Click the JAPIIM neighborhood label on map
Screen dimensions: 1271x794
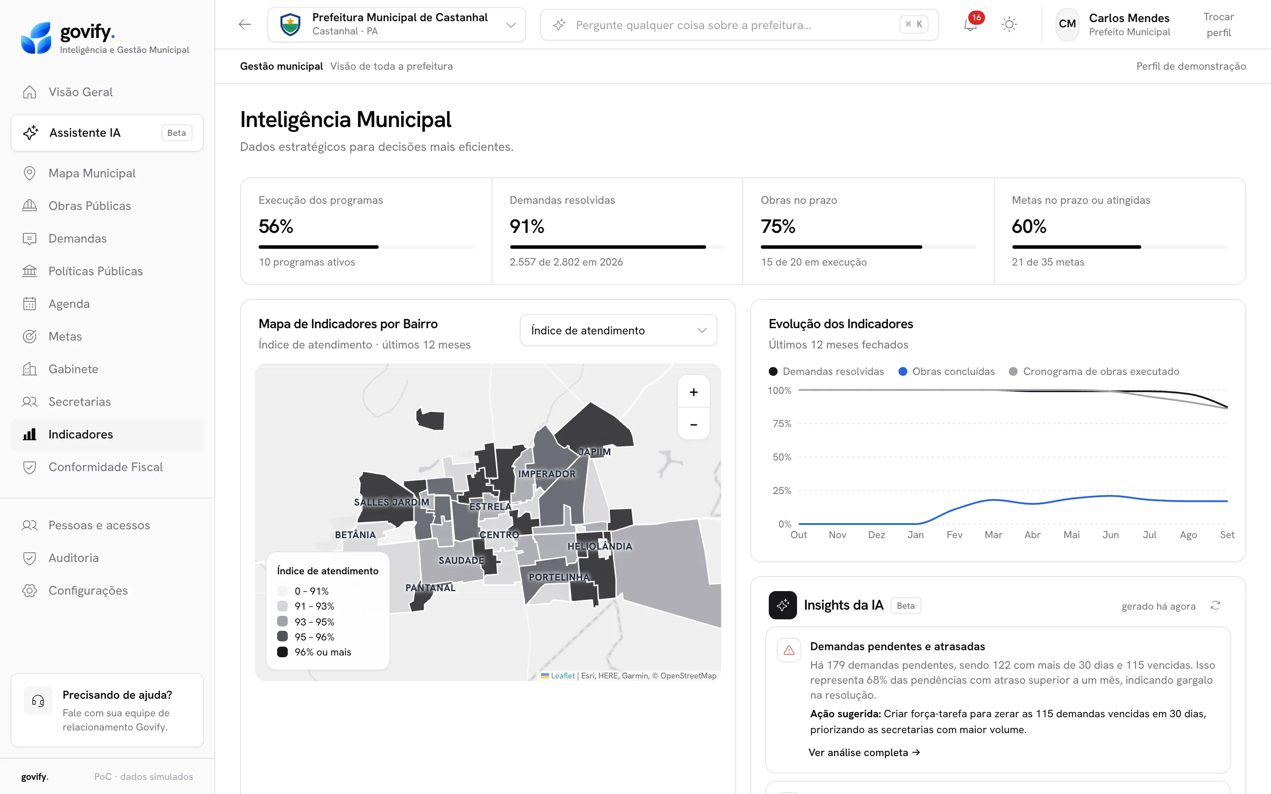coord(594,452)
